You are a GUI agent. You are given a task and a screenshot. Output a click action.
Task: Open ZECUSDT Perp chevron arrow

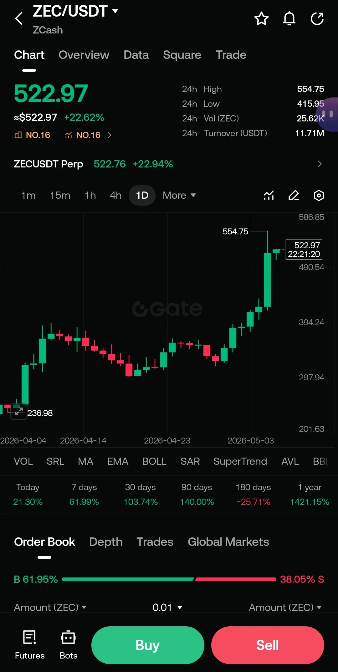pyautogui.click(x=320, y=164)
